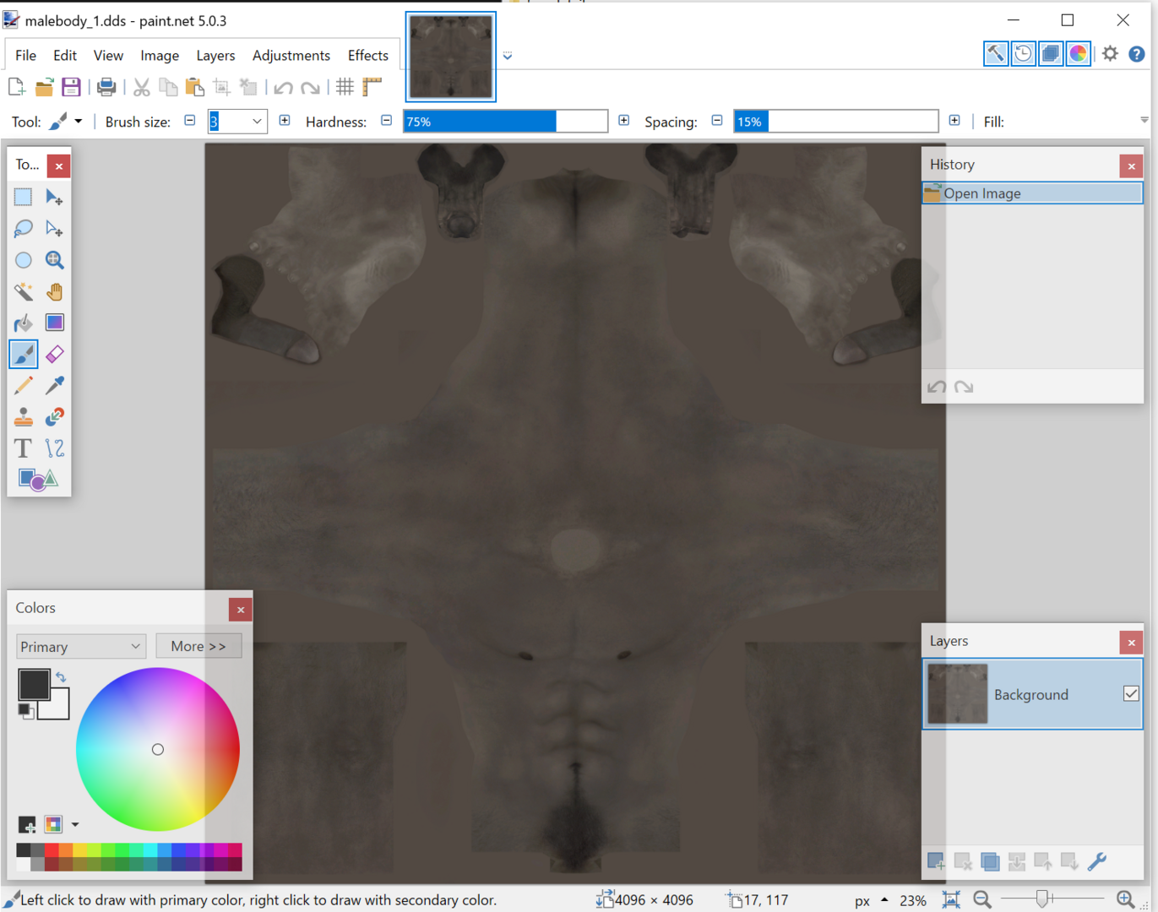This screenshot has width=1158, height=912.
Task: Select the Rectangle Select tool
Action: click(23, 197)
